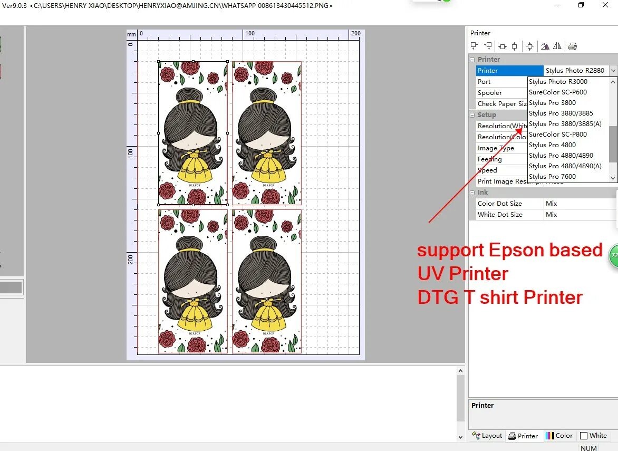Viewport: 618px width, 451px height.
Task: Click the log pane scroll up arrow
Action: (x=460, y=371)
